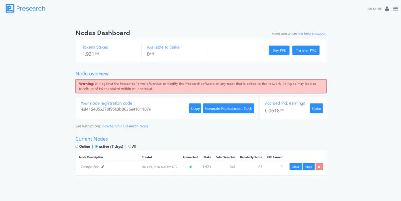Click the red Warning notice

click(x=201, y=86)
